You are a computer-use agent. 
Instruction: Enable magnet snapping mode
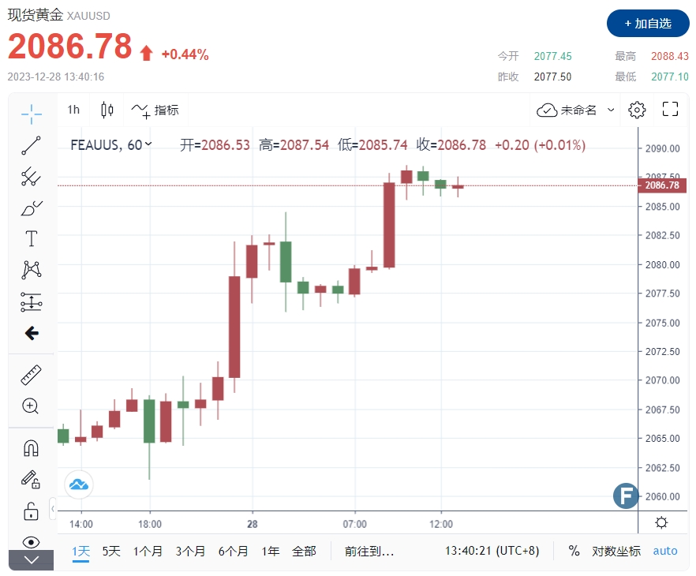tap(31, 447)
